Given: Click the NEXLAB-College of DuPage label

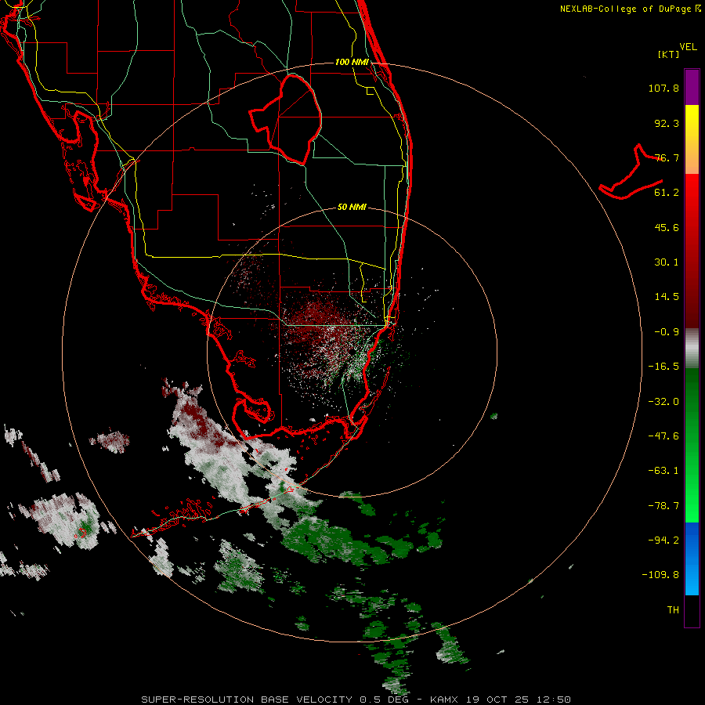Looking at the screenshot, I should (x=630, y=9).
